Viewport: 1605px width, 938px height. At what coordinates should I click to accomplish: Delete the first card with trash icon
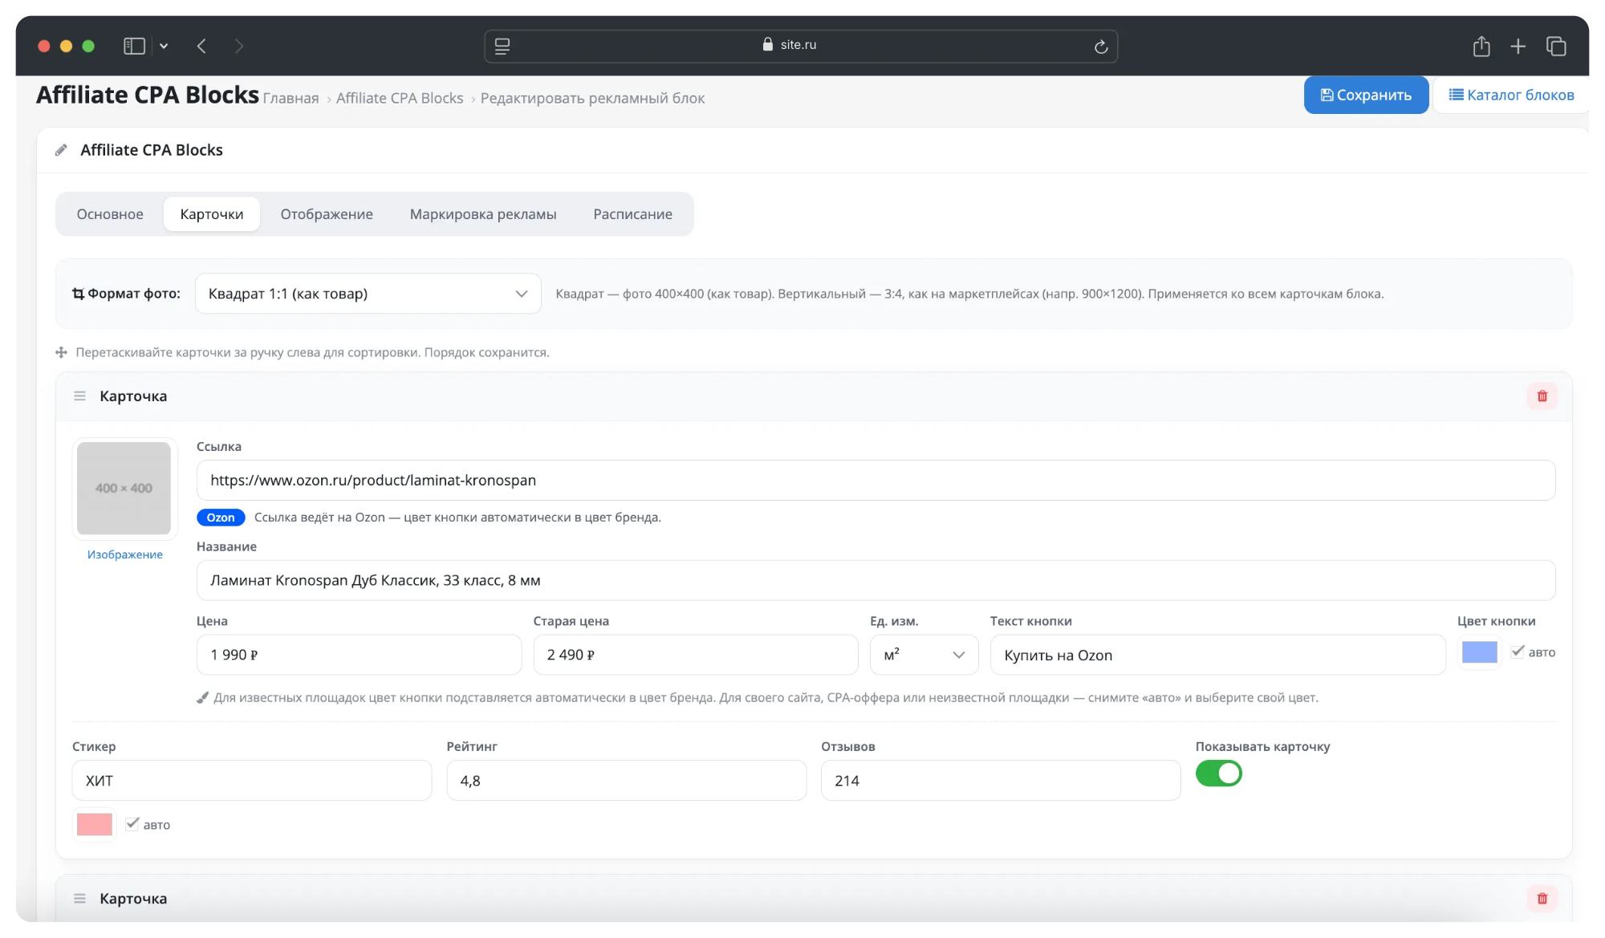click(x=1542, y=396)
